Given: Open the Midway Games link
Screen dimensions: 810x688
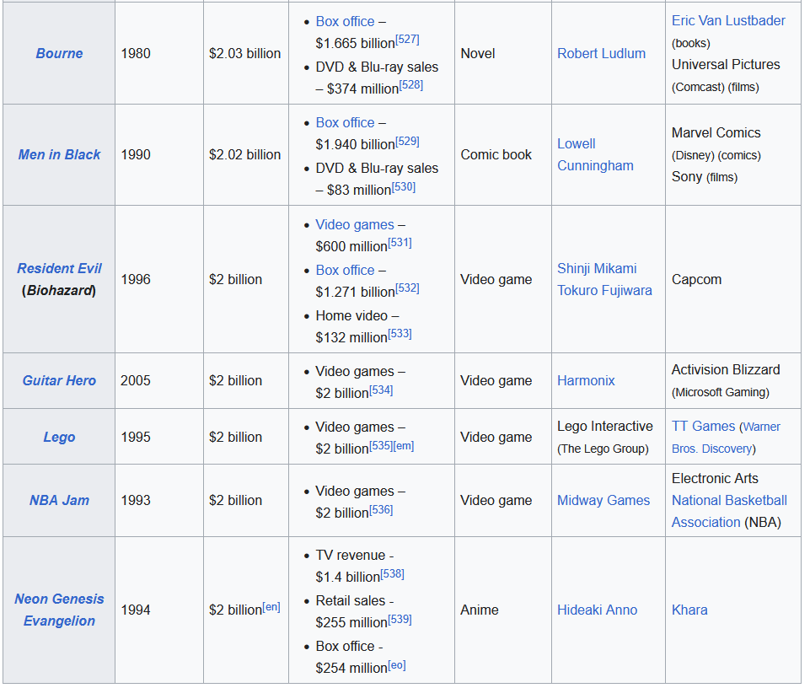Looking at the screenshot, I should (603, 500).
